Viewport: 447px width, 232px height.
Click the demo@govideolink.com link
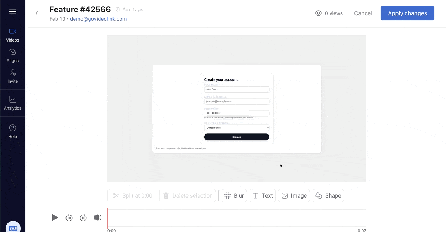[x=98, y=19]
